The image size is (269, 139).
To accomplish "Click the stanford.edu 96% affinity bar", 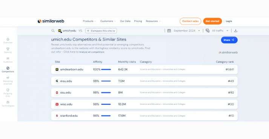I will 106,116.
